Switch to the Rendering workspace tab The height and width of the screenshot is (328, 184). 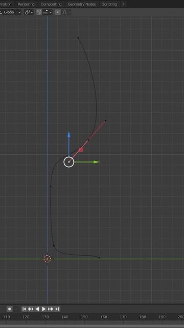tap(26, 4)
